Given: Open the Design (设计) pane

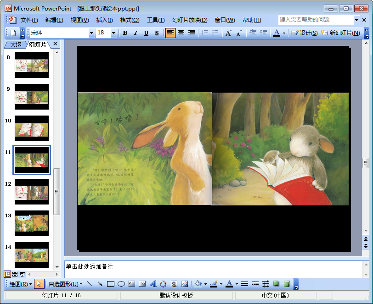Looking at the screenshot, I should click(305, 33).
